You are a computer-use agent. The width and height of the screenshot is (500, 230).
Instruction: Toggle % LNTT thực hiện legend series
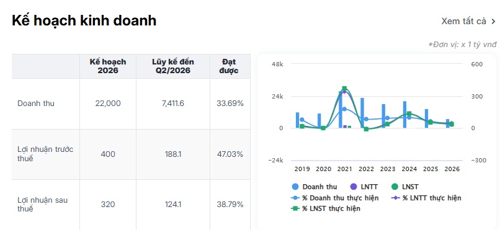point(426,198)
